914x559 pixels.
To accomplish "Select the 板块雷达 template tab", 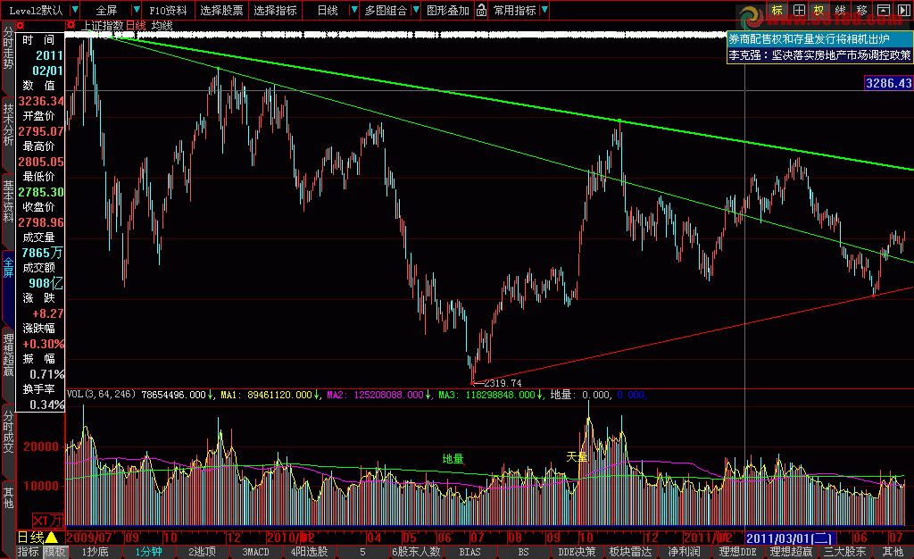I will click(x=631, y=552).
